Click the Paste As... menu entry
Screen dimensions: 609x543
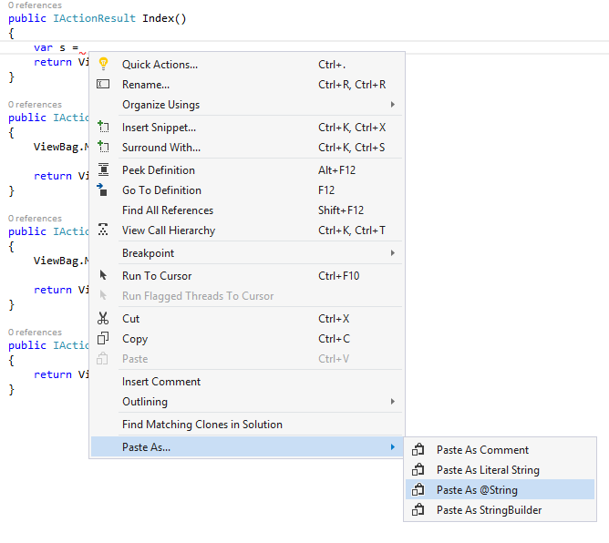tap(247, 447)
